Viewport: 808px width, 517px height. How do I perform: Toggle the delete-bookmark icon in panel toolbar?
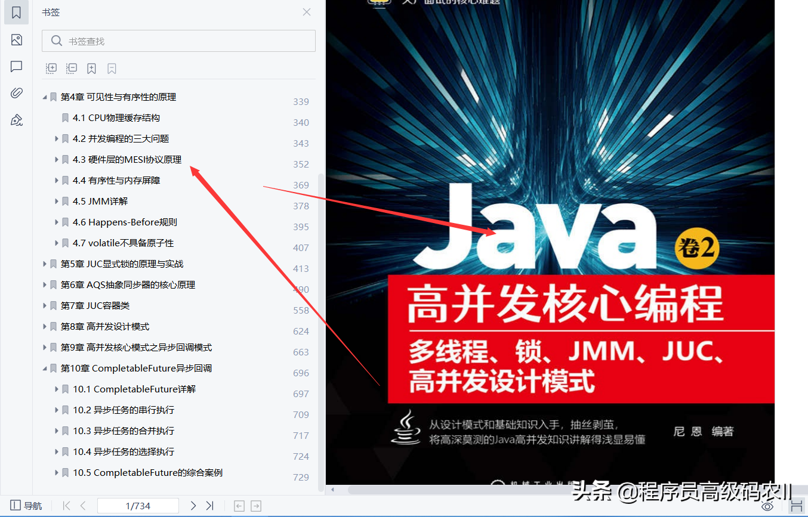[x=112, y=68]
